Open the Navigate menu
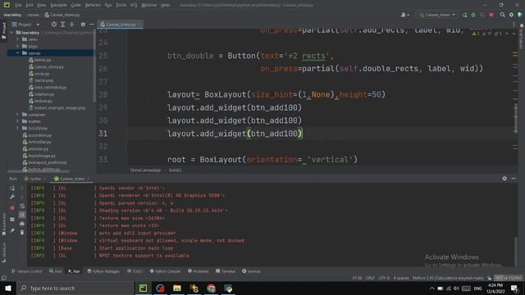The width and height of the screenshot is (525, 295). click(x=58, y=5)
